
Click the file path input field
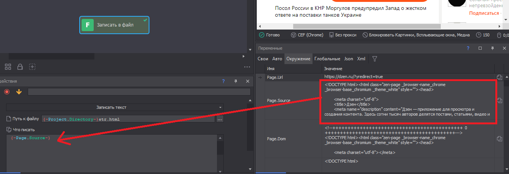pos(128,119)
